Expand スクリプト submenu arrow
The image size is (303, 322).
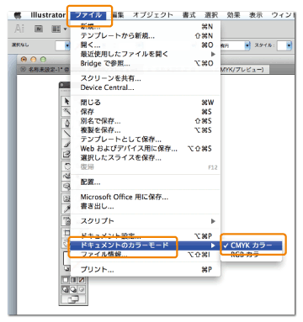tap(213, 221)
